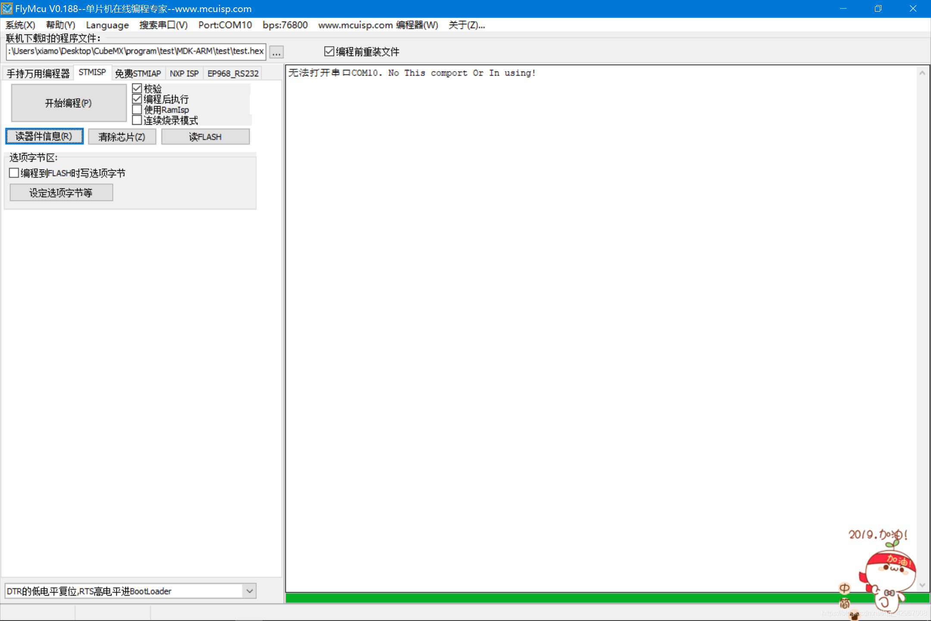Restore down the FlyMcu window
This screenshot has height=621, width=931.
[878, 9]
